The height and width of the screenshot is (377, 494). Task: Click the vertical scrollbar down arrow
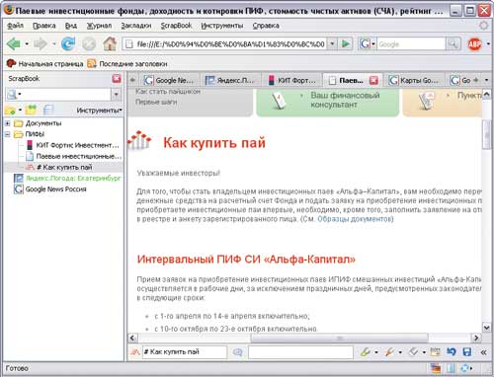click(x=486, y=328)
